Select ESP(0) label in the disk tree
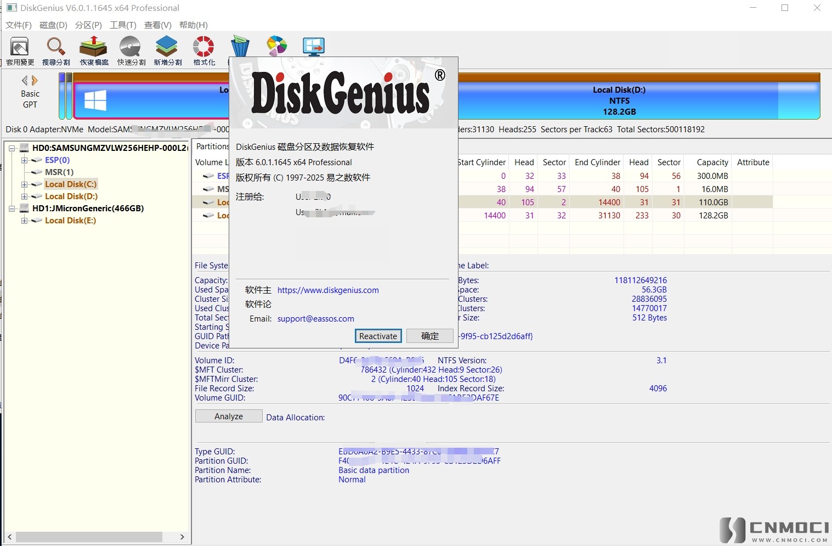The height and width of the screenshot is (546, 832). coord(58,160)
